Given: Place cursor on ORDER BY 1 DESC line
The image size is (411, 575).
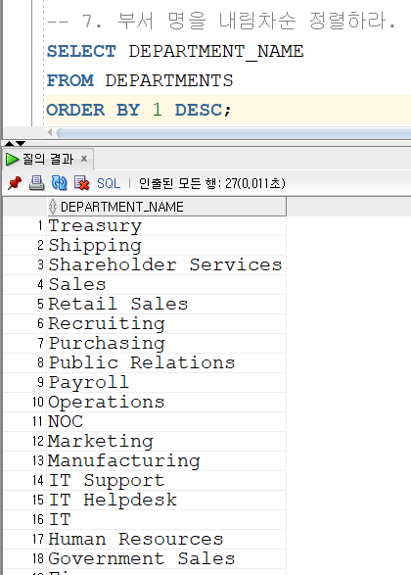Looking at the screenshot, I should [139, 110].
